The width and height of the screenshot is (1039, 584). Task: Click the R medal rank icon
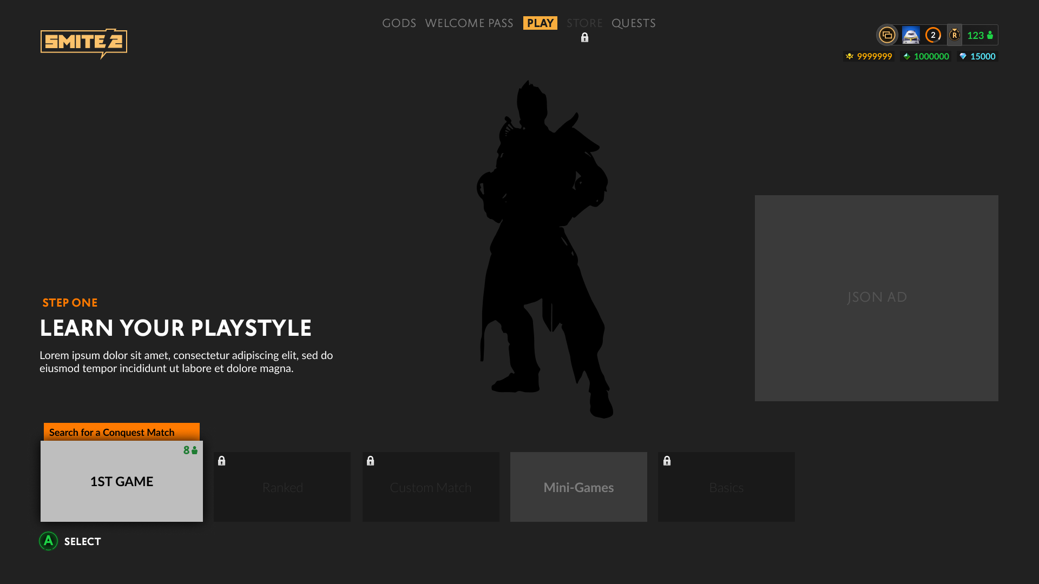tap(955, 35)
